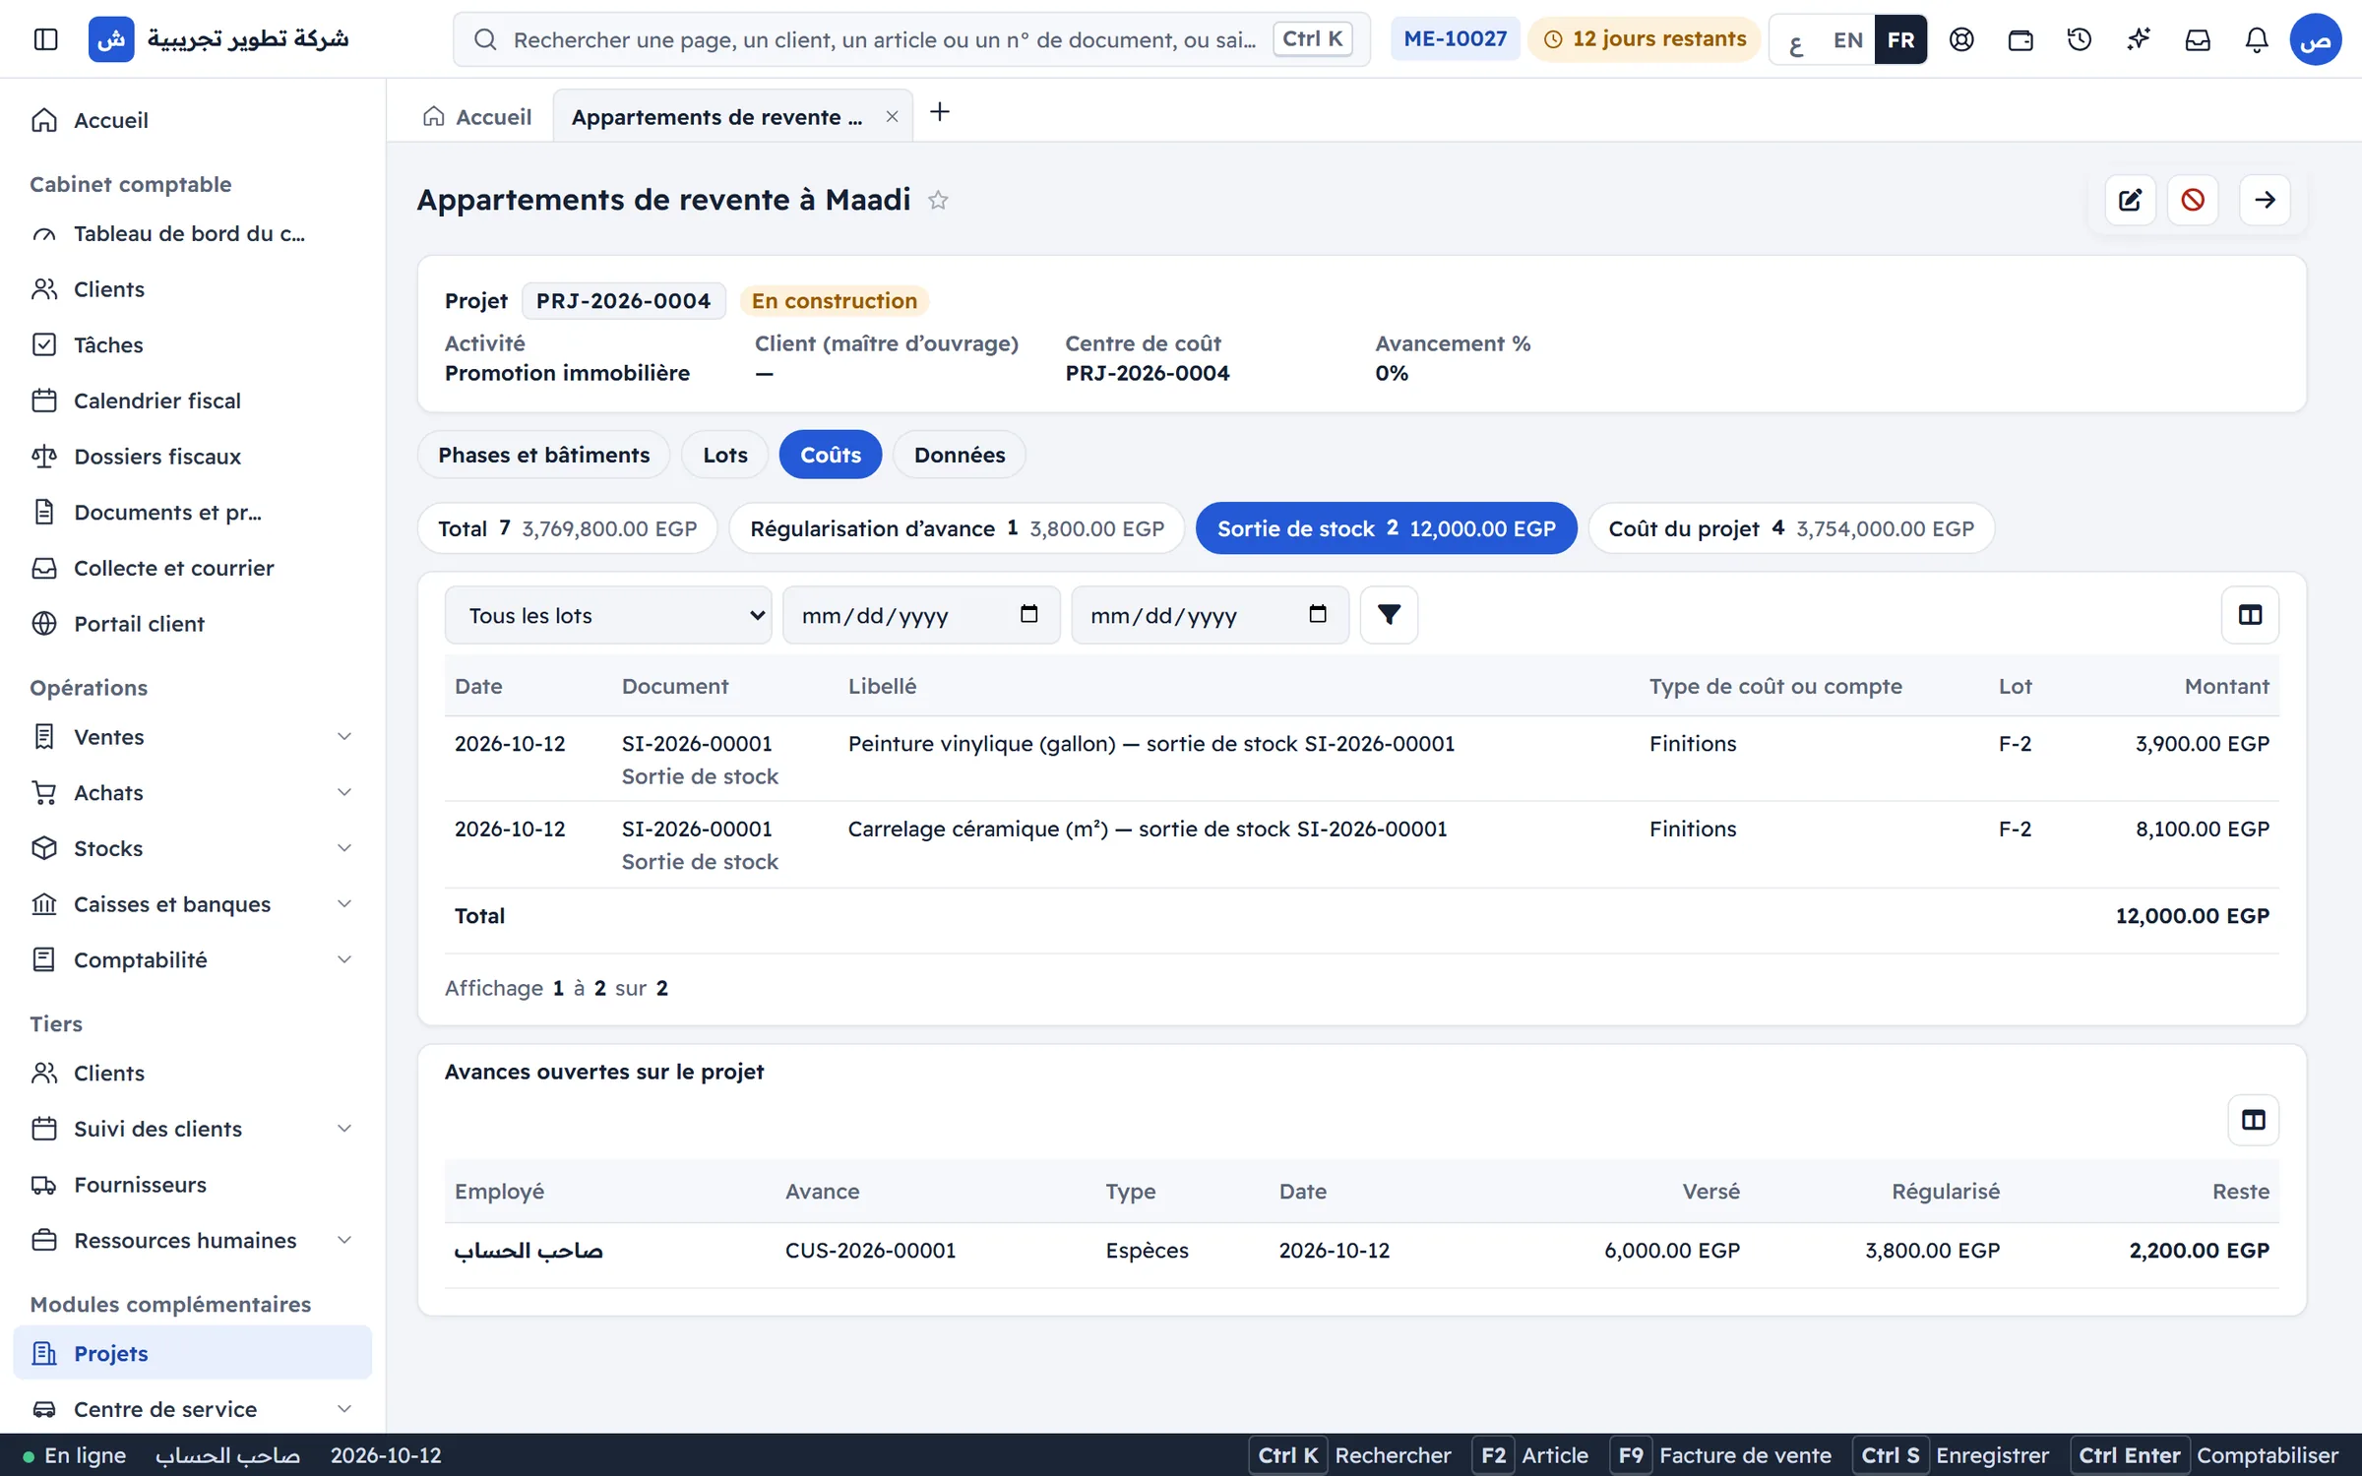Open Calendrier fiscal in sidebar
The width and height of the screenshot is (2362, 1476).
click(x=192, y=400)
